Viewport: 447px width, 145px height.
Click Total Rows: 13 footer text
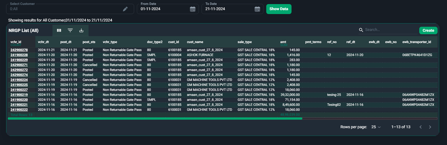(22, 114)
